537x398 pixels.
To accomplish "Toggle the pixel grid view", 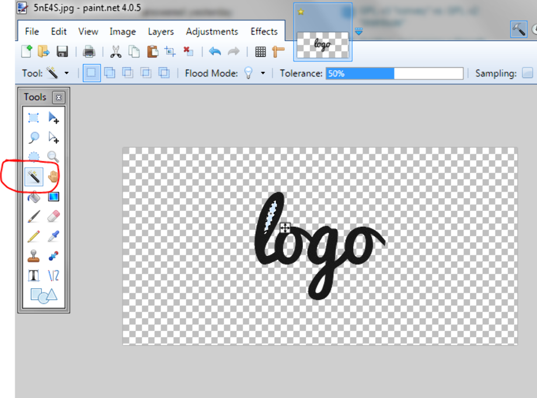I will click(261, 51).
